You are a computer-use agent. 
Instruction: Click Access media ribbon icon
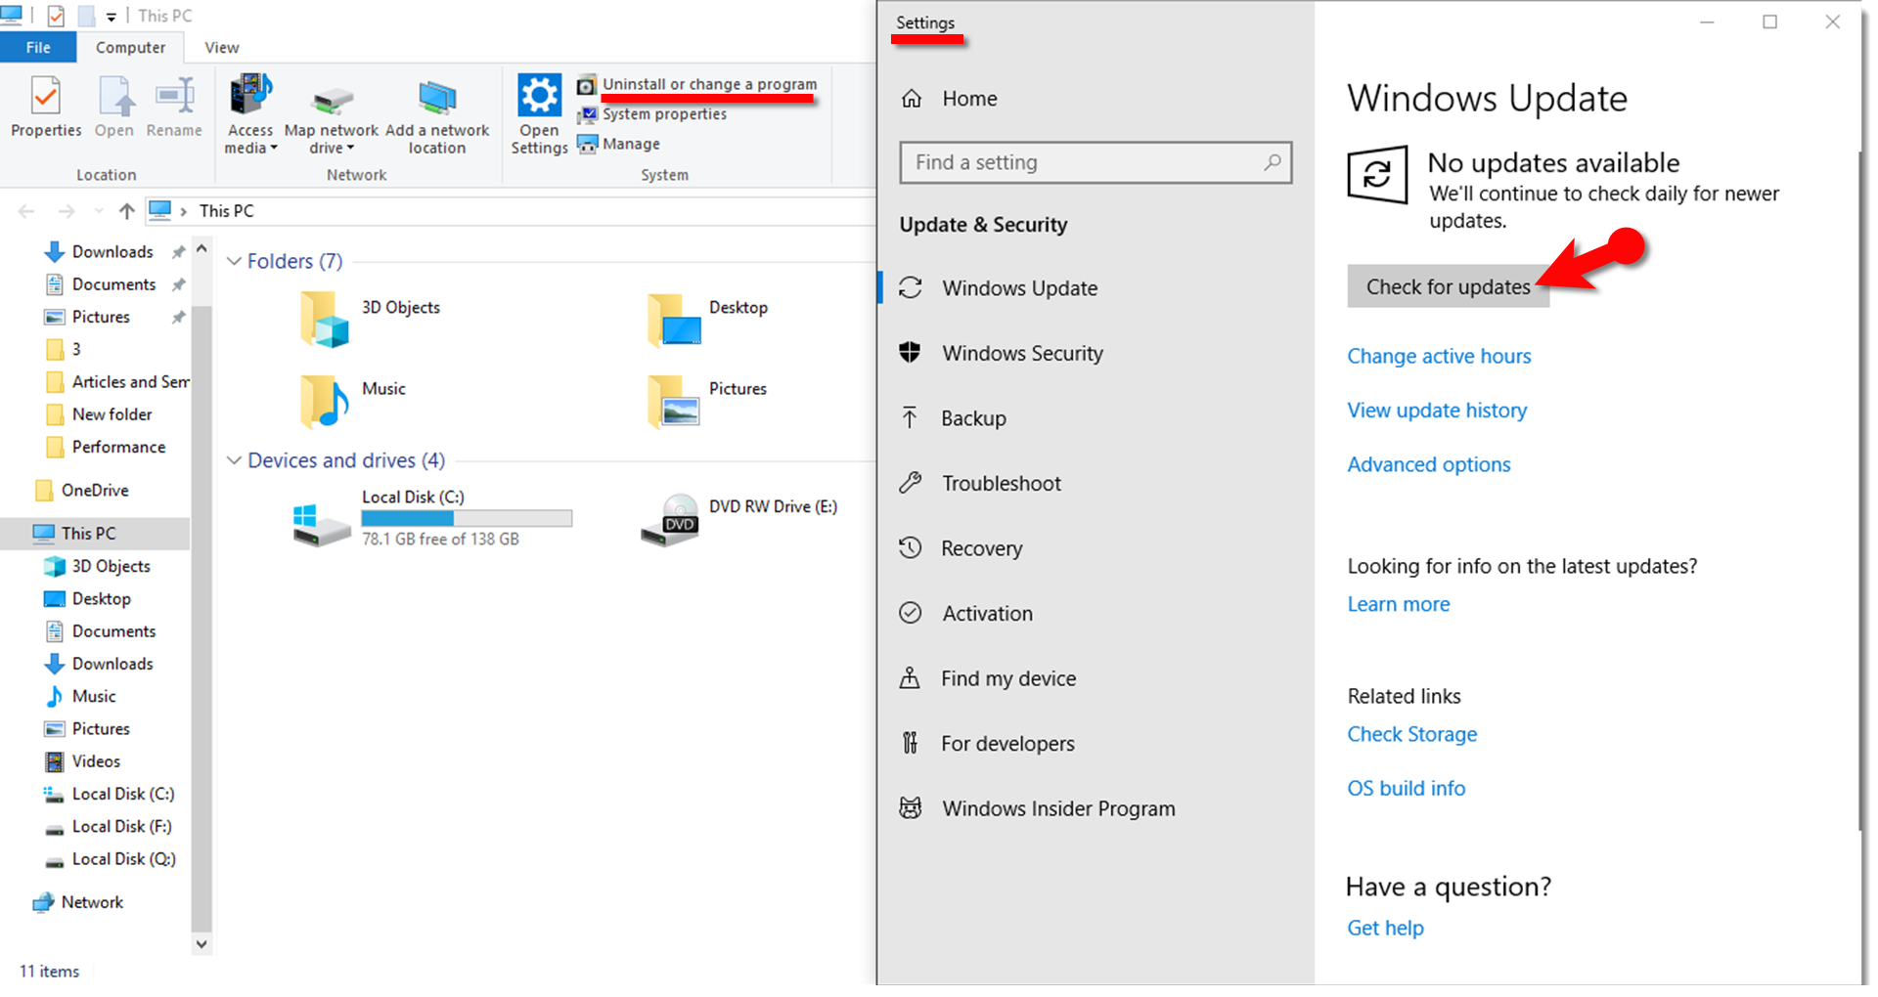tap(250, 95)
